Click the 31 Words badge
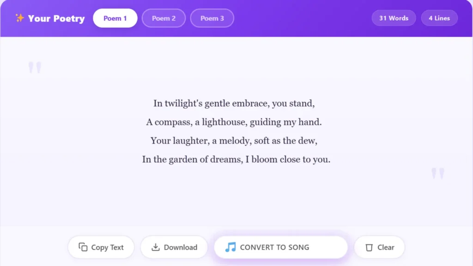Image resolution: width=473 pixels, height=266 pixels. click(394, 18)
